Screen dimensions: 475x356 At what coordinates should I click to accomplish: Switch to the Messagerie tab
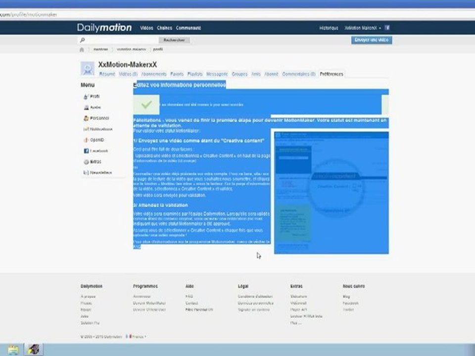(x=217, y=74)
